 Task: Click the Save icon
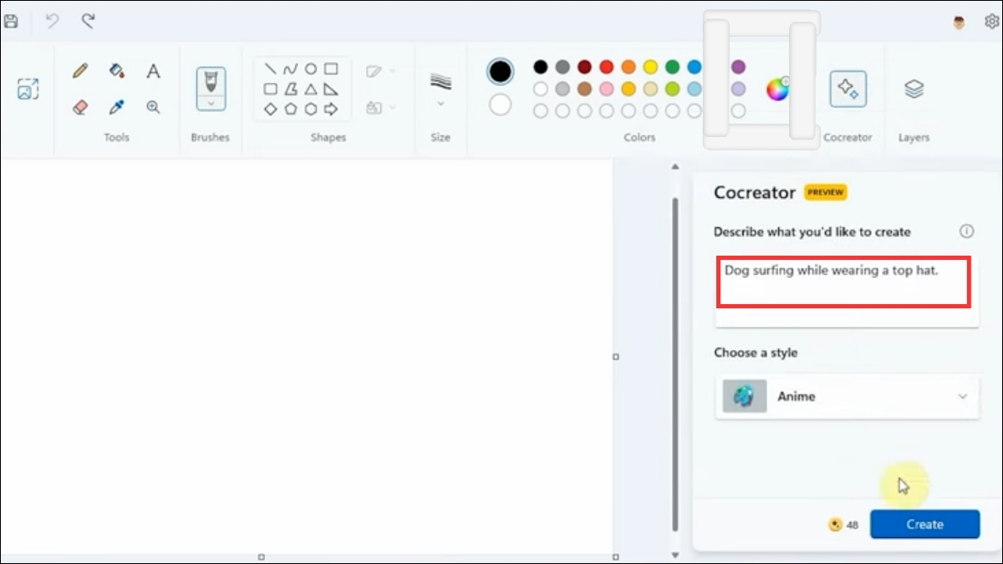pos(11,22)
